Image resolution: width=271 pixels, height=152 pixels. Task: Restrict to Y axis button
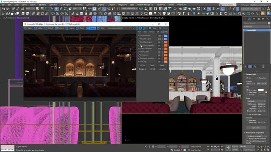point(209,9)
